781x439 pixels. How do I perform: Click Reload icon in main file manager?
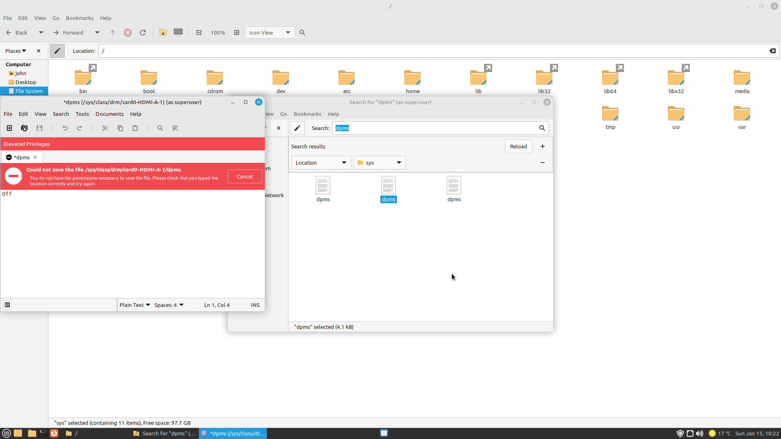[143, 33]
